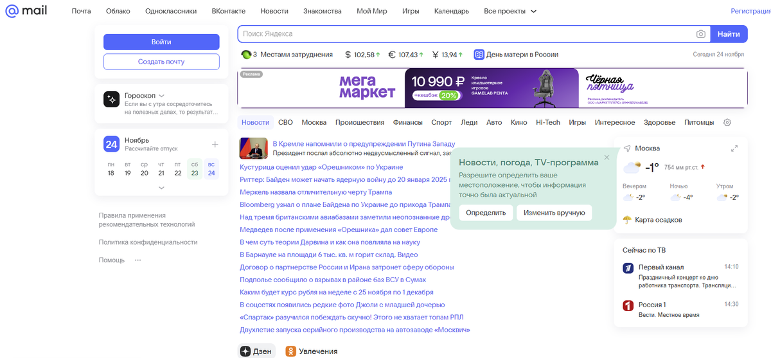Click the День матери calendar icon
The height and width of the screenshot is (358, 771).
click(479, 55)
